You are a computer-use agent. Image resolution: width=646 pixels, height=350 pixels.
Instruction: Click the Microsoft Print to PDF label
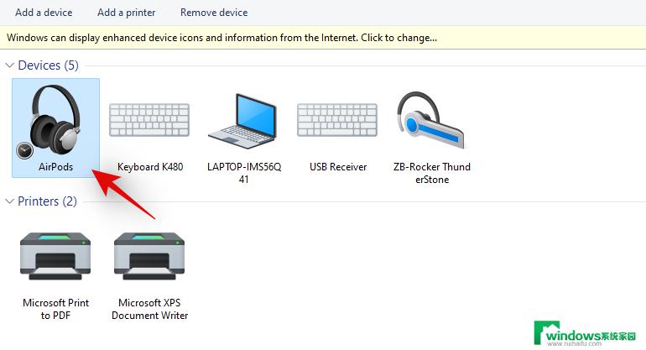pyautogui.click(x=55, y=309)
